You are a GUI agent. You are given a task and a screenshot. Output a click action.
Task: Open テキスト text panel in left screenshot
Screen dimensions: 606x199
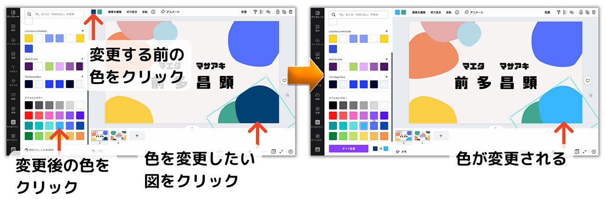(x=12, y=69)
